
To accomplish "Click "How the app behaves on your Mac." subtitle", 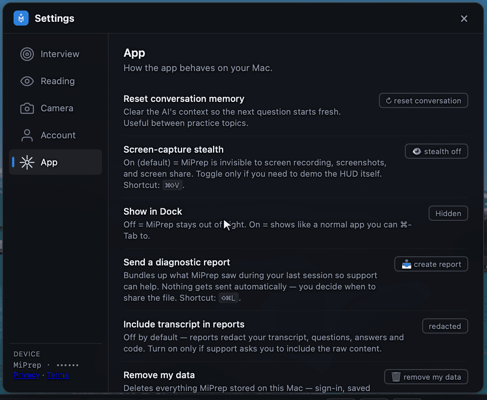I will [198, 68].
